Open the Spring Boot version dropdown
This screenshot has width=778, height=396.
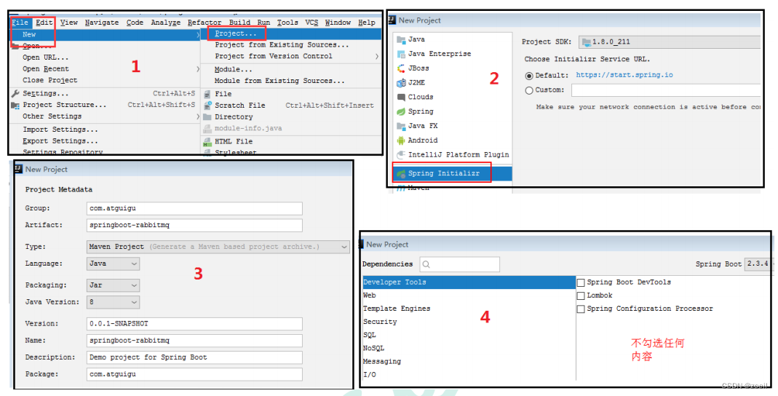pos(758,264)
